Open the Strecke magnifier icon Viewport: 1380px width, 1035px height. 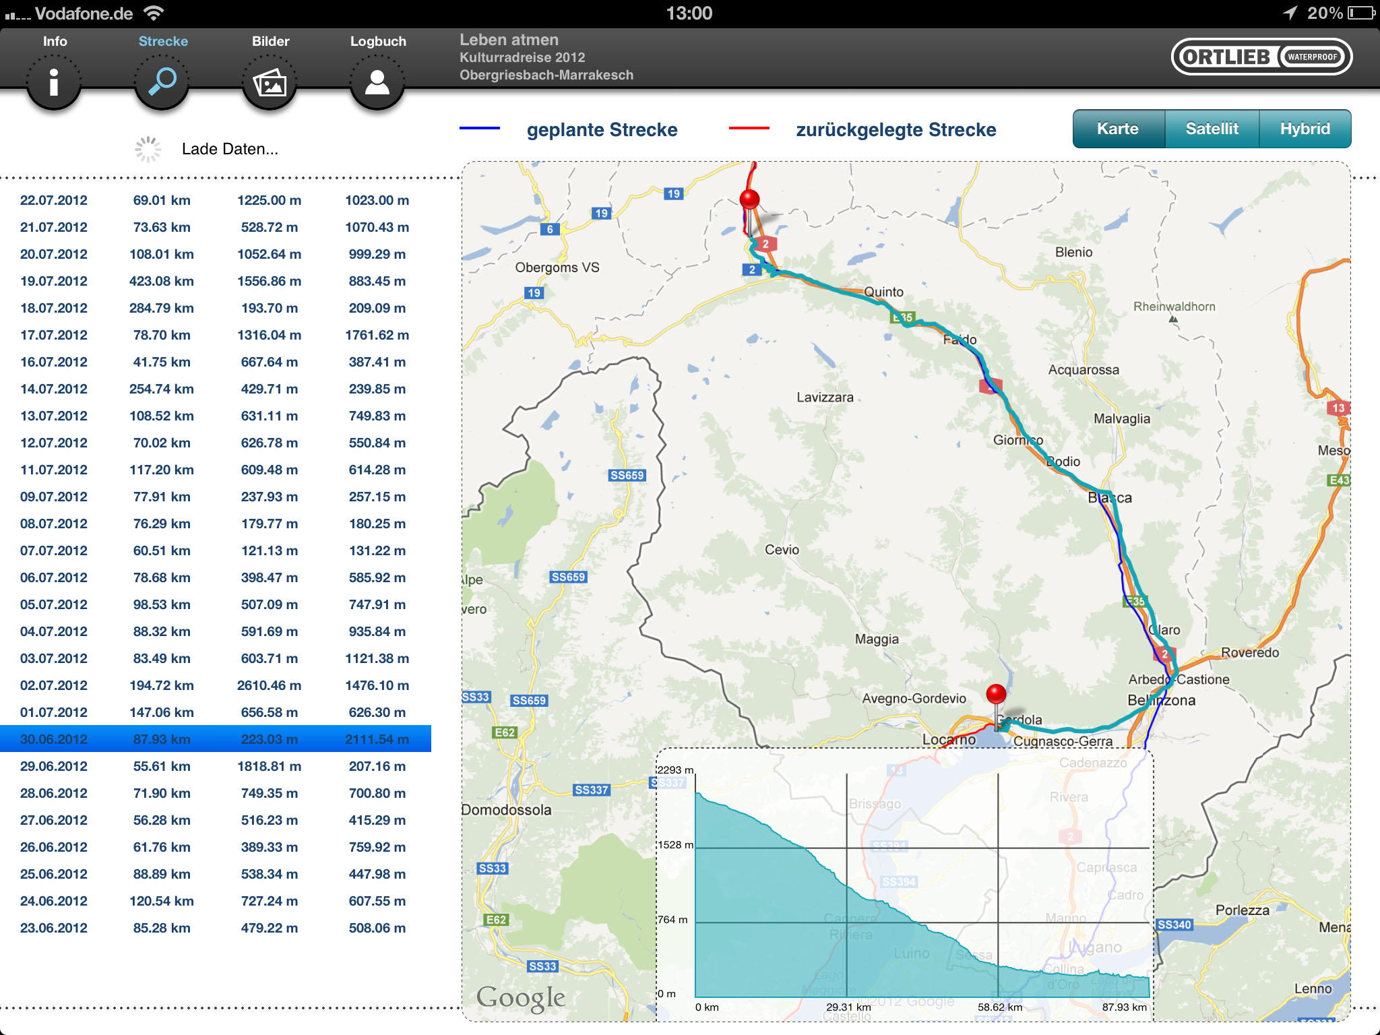162,83
